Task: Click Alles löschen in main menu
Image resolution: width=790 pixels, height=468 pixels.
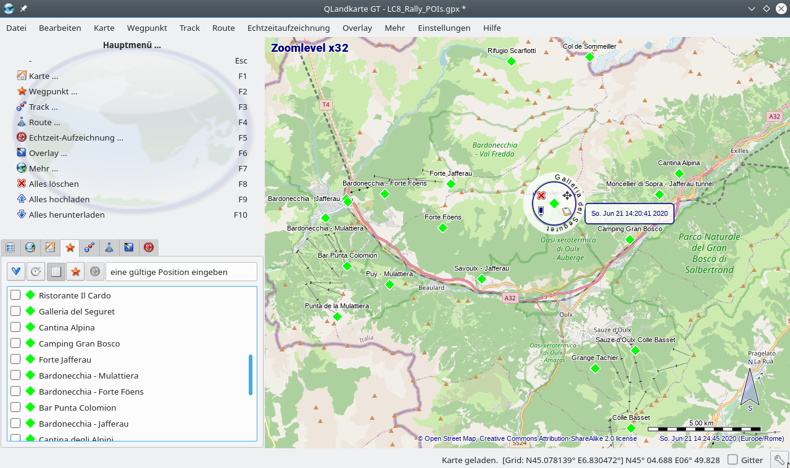Action: (54, 184)
